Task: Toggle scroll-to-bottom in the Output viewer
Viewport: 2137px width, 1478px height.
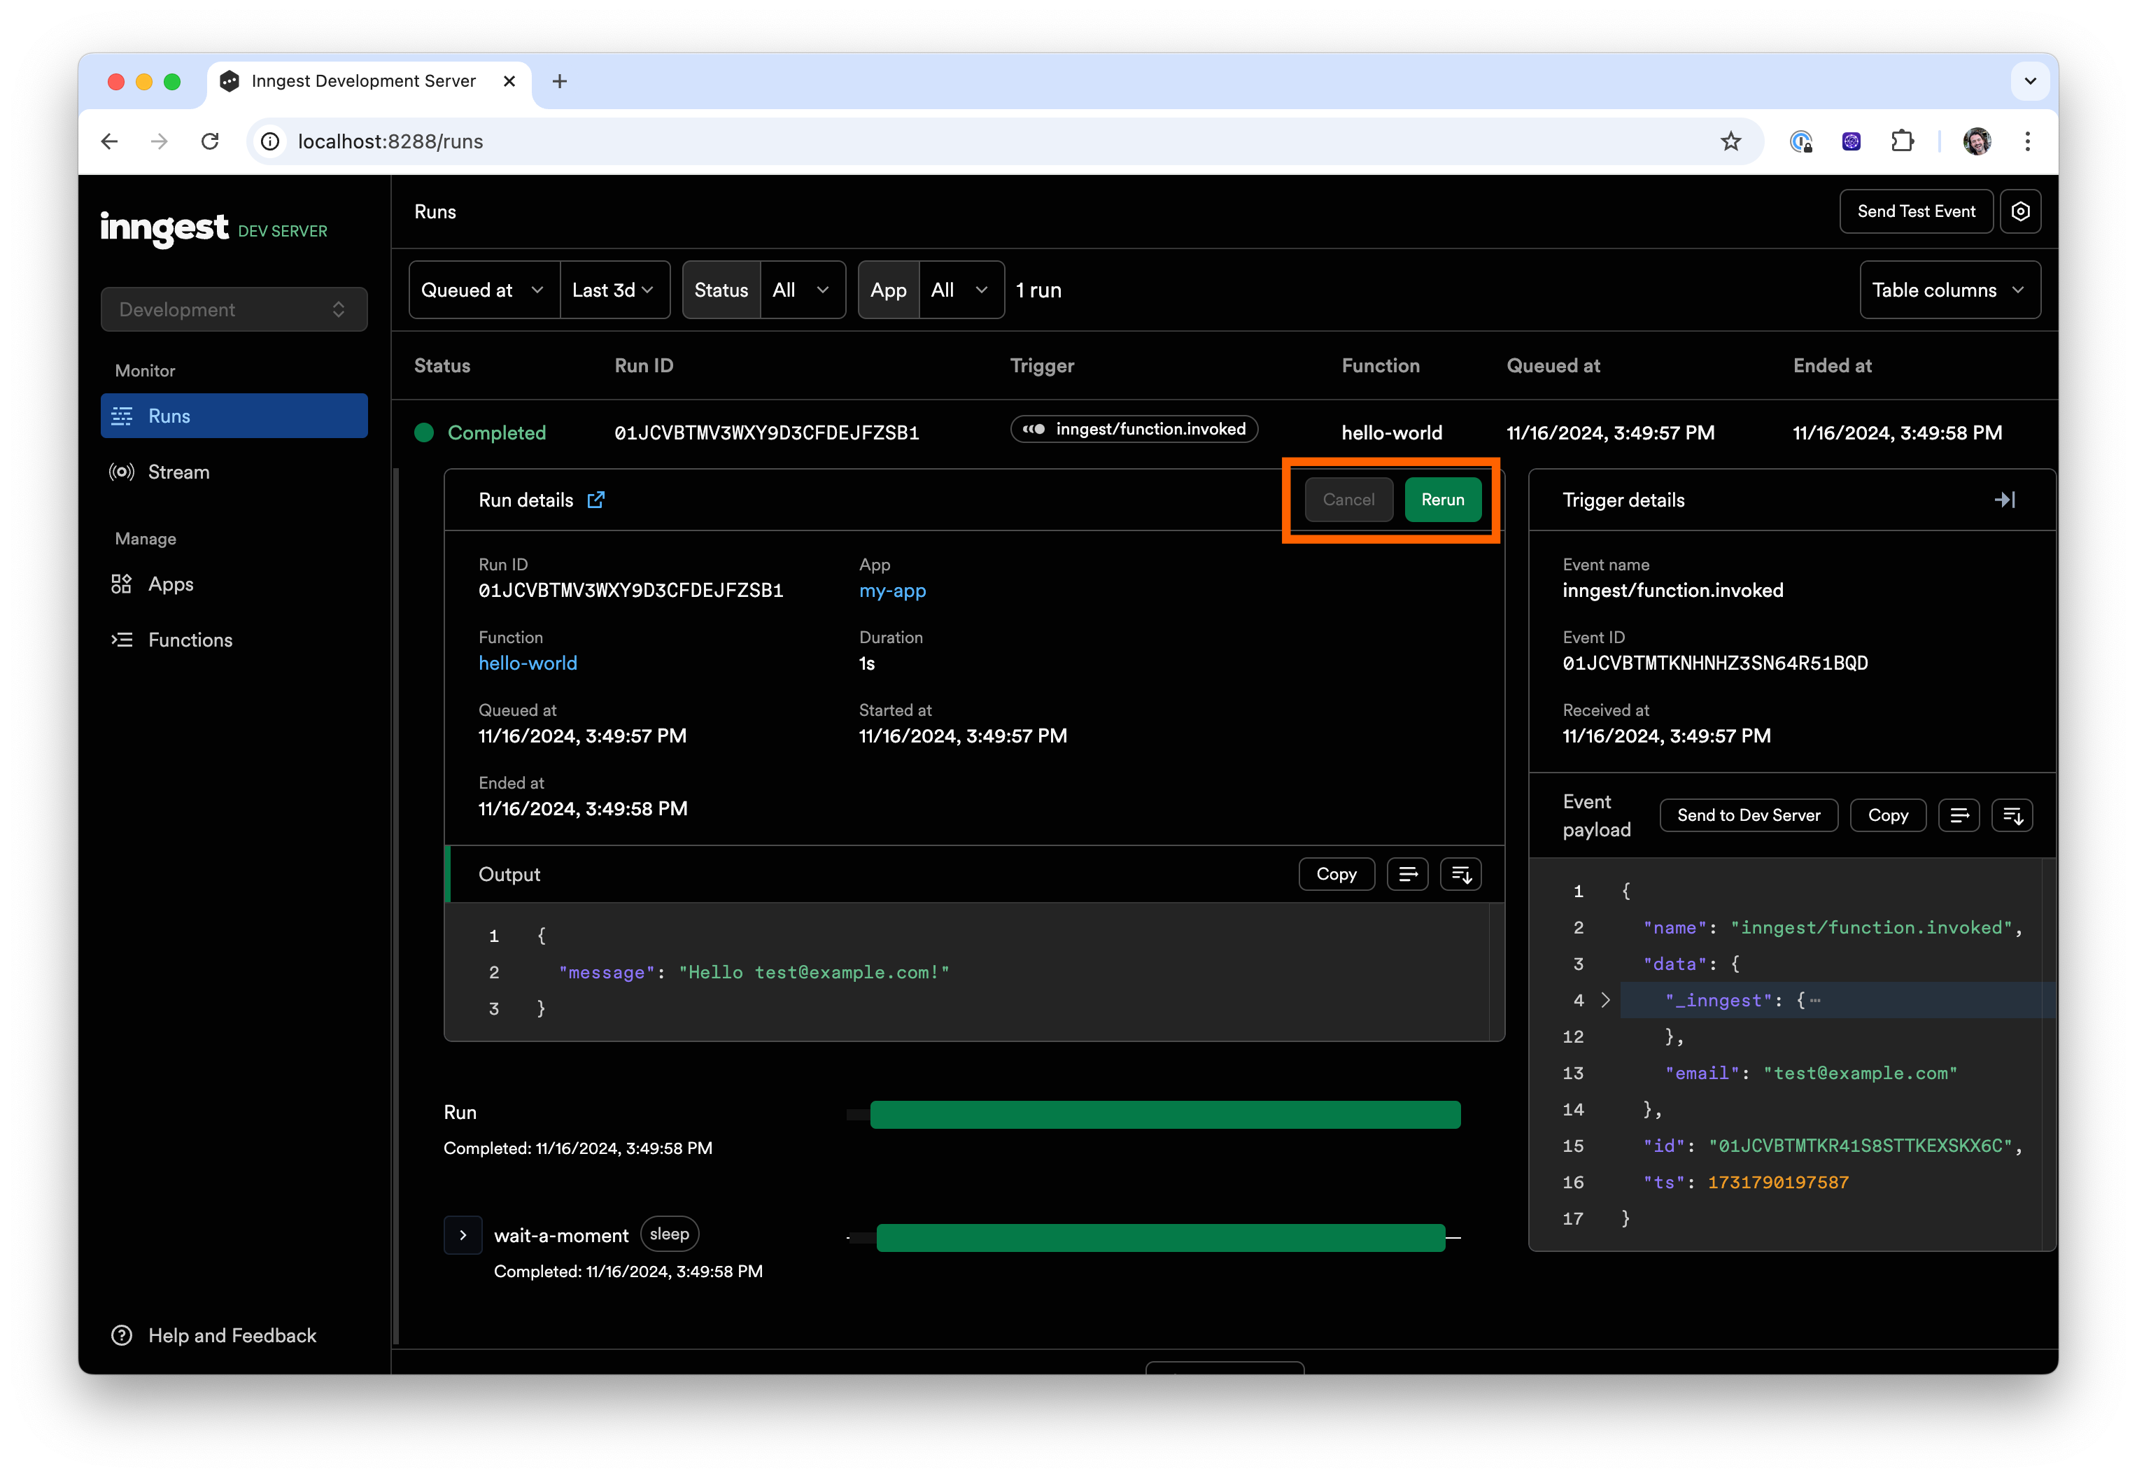Action: point(1460,874)
